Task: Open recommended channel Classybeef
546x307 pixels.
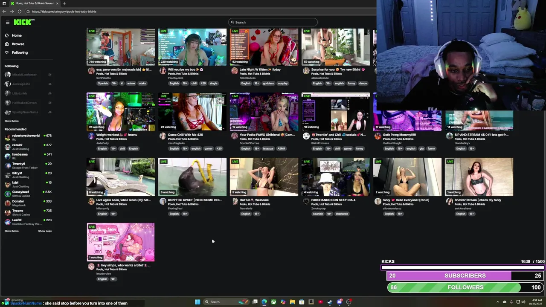Action: [28, 194]
